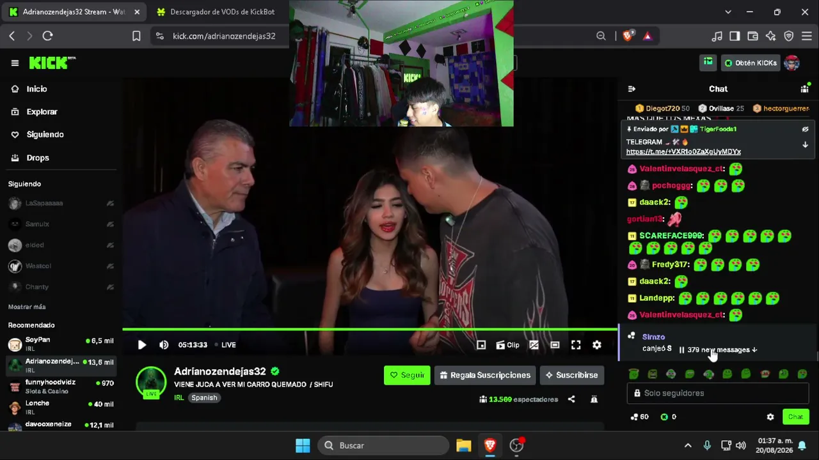819x460 pixels.
Task: Toggle notification for followed channel LaSapaaaaa
Action: coord(110,203)
